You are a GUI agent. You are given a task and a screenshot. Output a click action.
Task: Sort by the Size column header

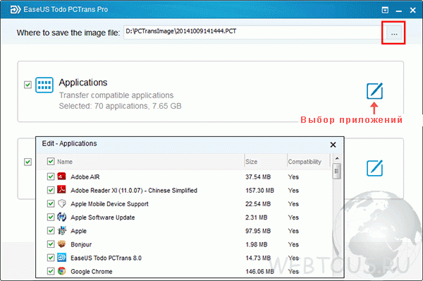[251, 162]
